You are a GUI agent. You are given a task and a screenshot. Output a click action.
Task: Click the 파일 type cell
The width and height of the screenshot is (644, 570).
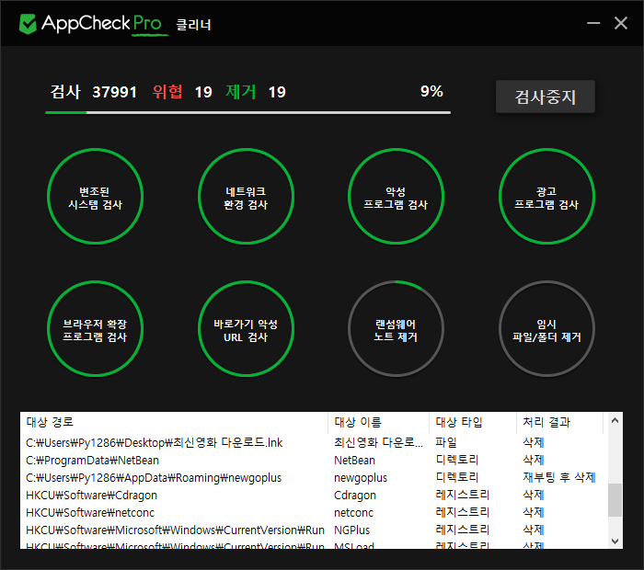(445, 443)
